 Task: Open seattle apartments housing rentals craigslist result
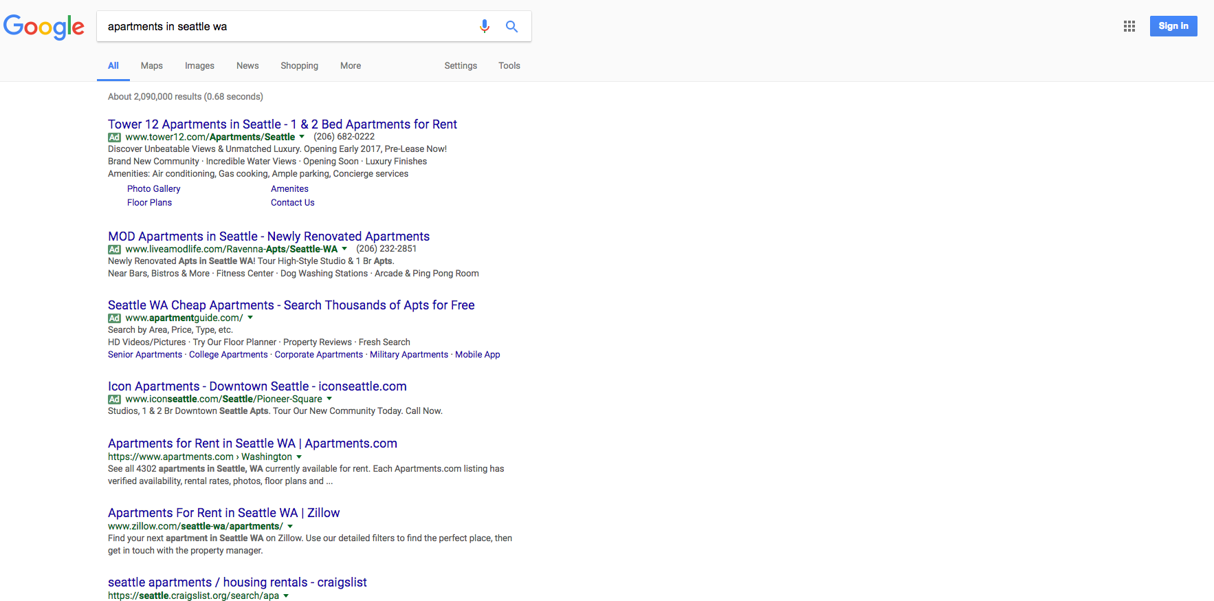(x=237, y=582)
